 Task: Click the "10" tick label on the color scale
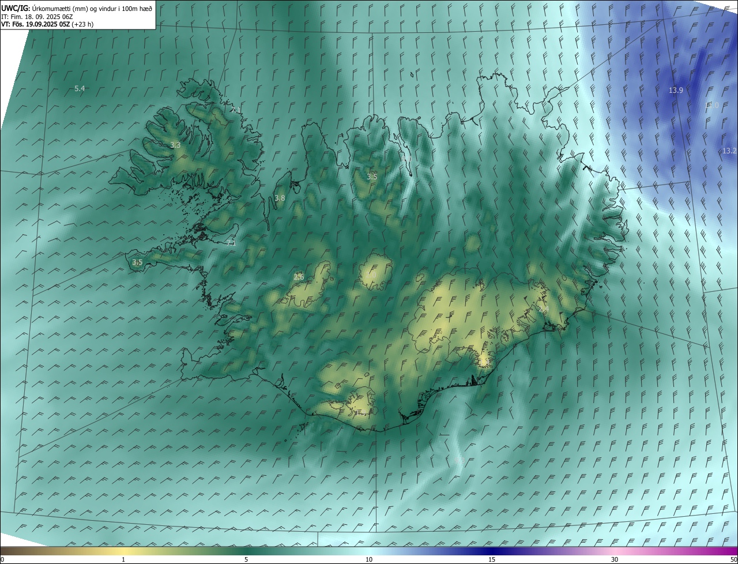(x=369, y=559)
